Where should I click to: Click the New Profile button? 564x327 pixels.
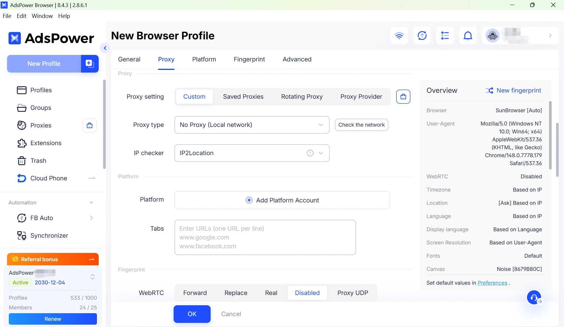[x=44, y=63]
